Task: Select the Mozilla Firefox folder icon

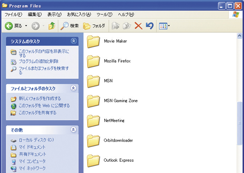Action: coord(93,61)
